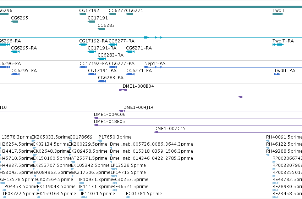Image resolution: width=302 pixels, height=199 pixels.
Task: Click the DME1-008B04 clone label
Action: point(138,86)
